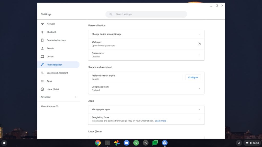Follow the Learn more link
The image size is (262, 147).
[x=160, y=121]
